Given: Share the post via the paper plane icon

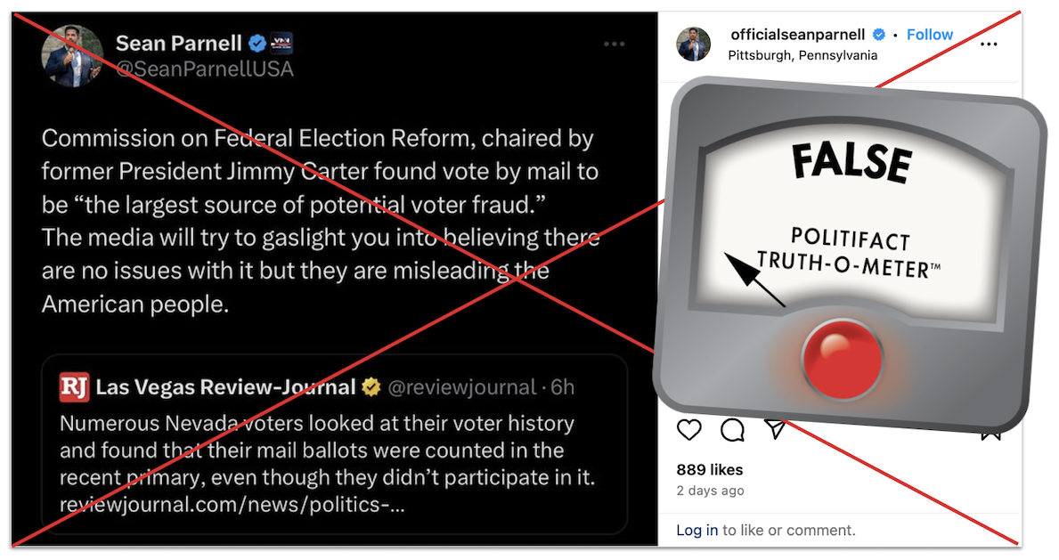Looking at the screenshot, I should click(775, 430).
